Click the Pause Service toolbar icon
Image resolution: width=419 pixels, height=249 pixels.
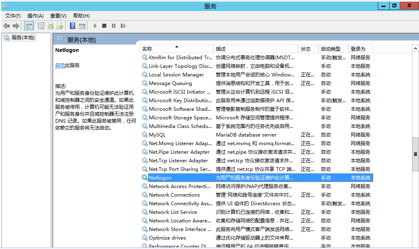(x=114, y=26)
